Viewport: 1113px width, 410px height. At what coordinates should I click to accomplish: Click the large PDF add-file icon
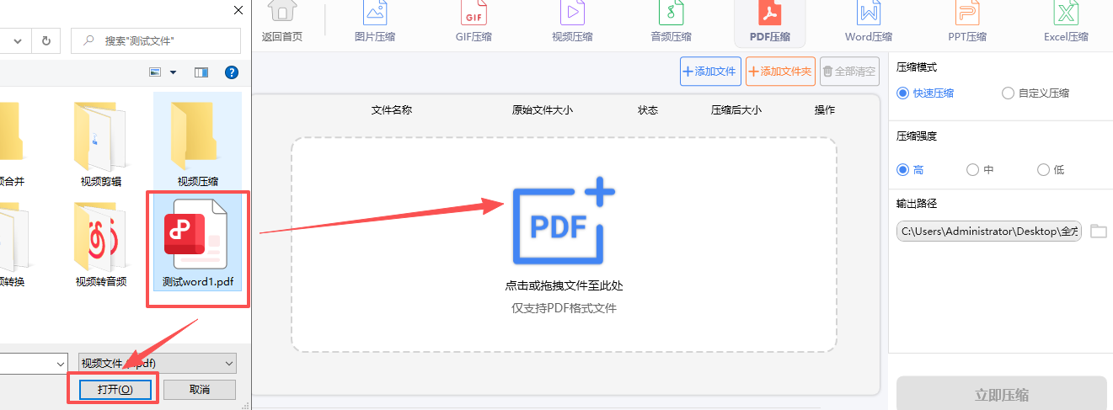point(563,221)
